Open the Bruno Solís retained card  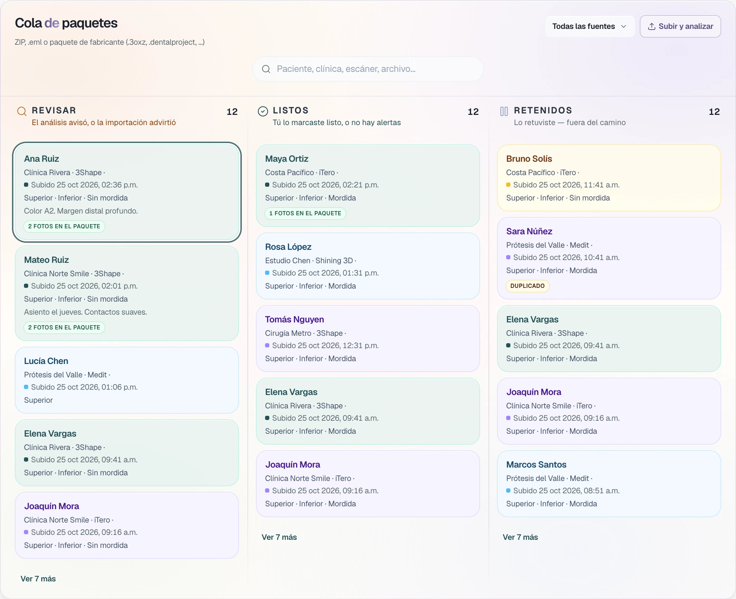(x=609, y=178)
